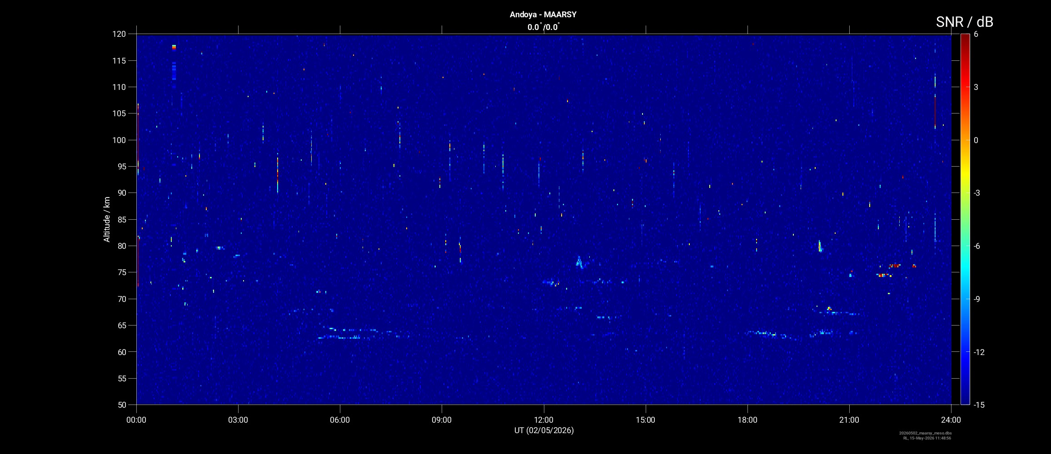Click the altitude tick label "80"
Screen dimensions: 1051x454
pyautogui.click(x=121, y=246)
